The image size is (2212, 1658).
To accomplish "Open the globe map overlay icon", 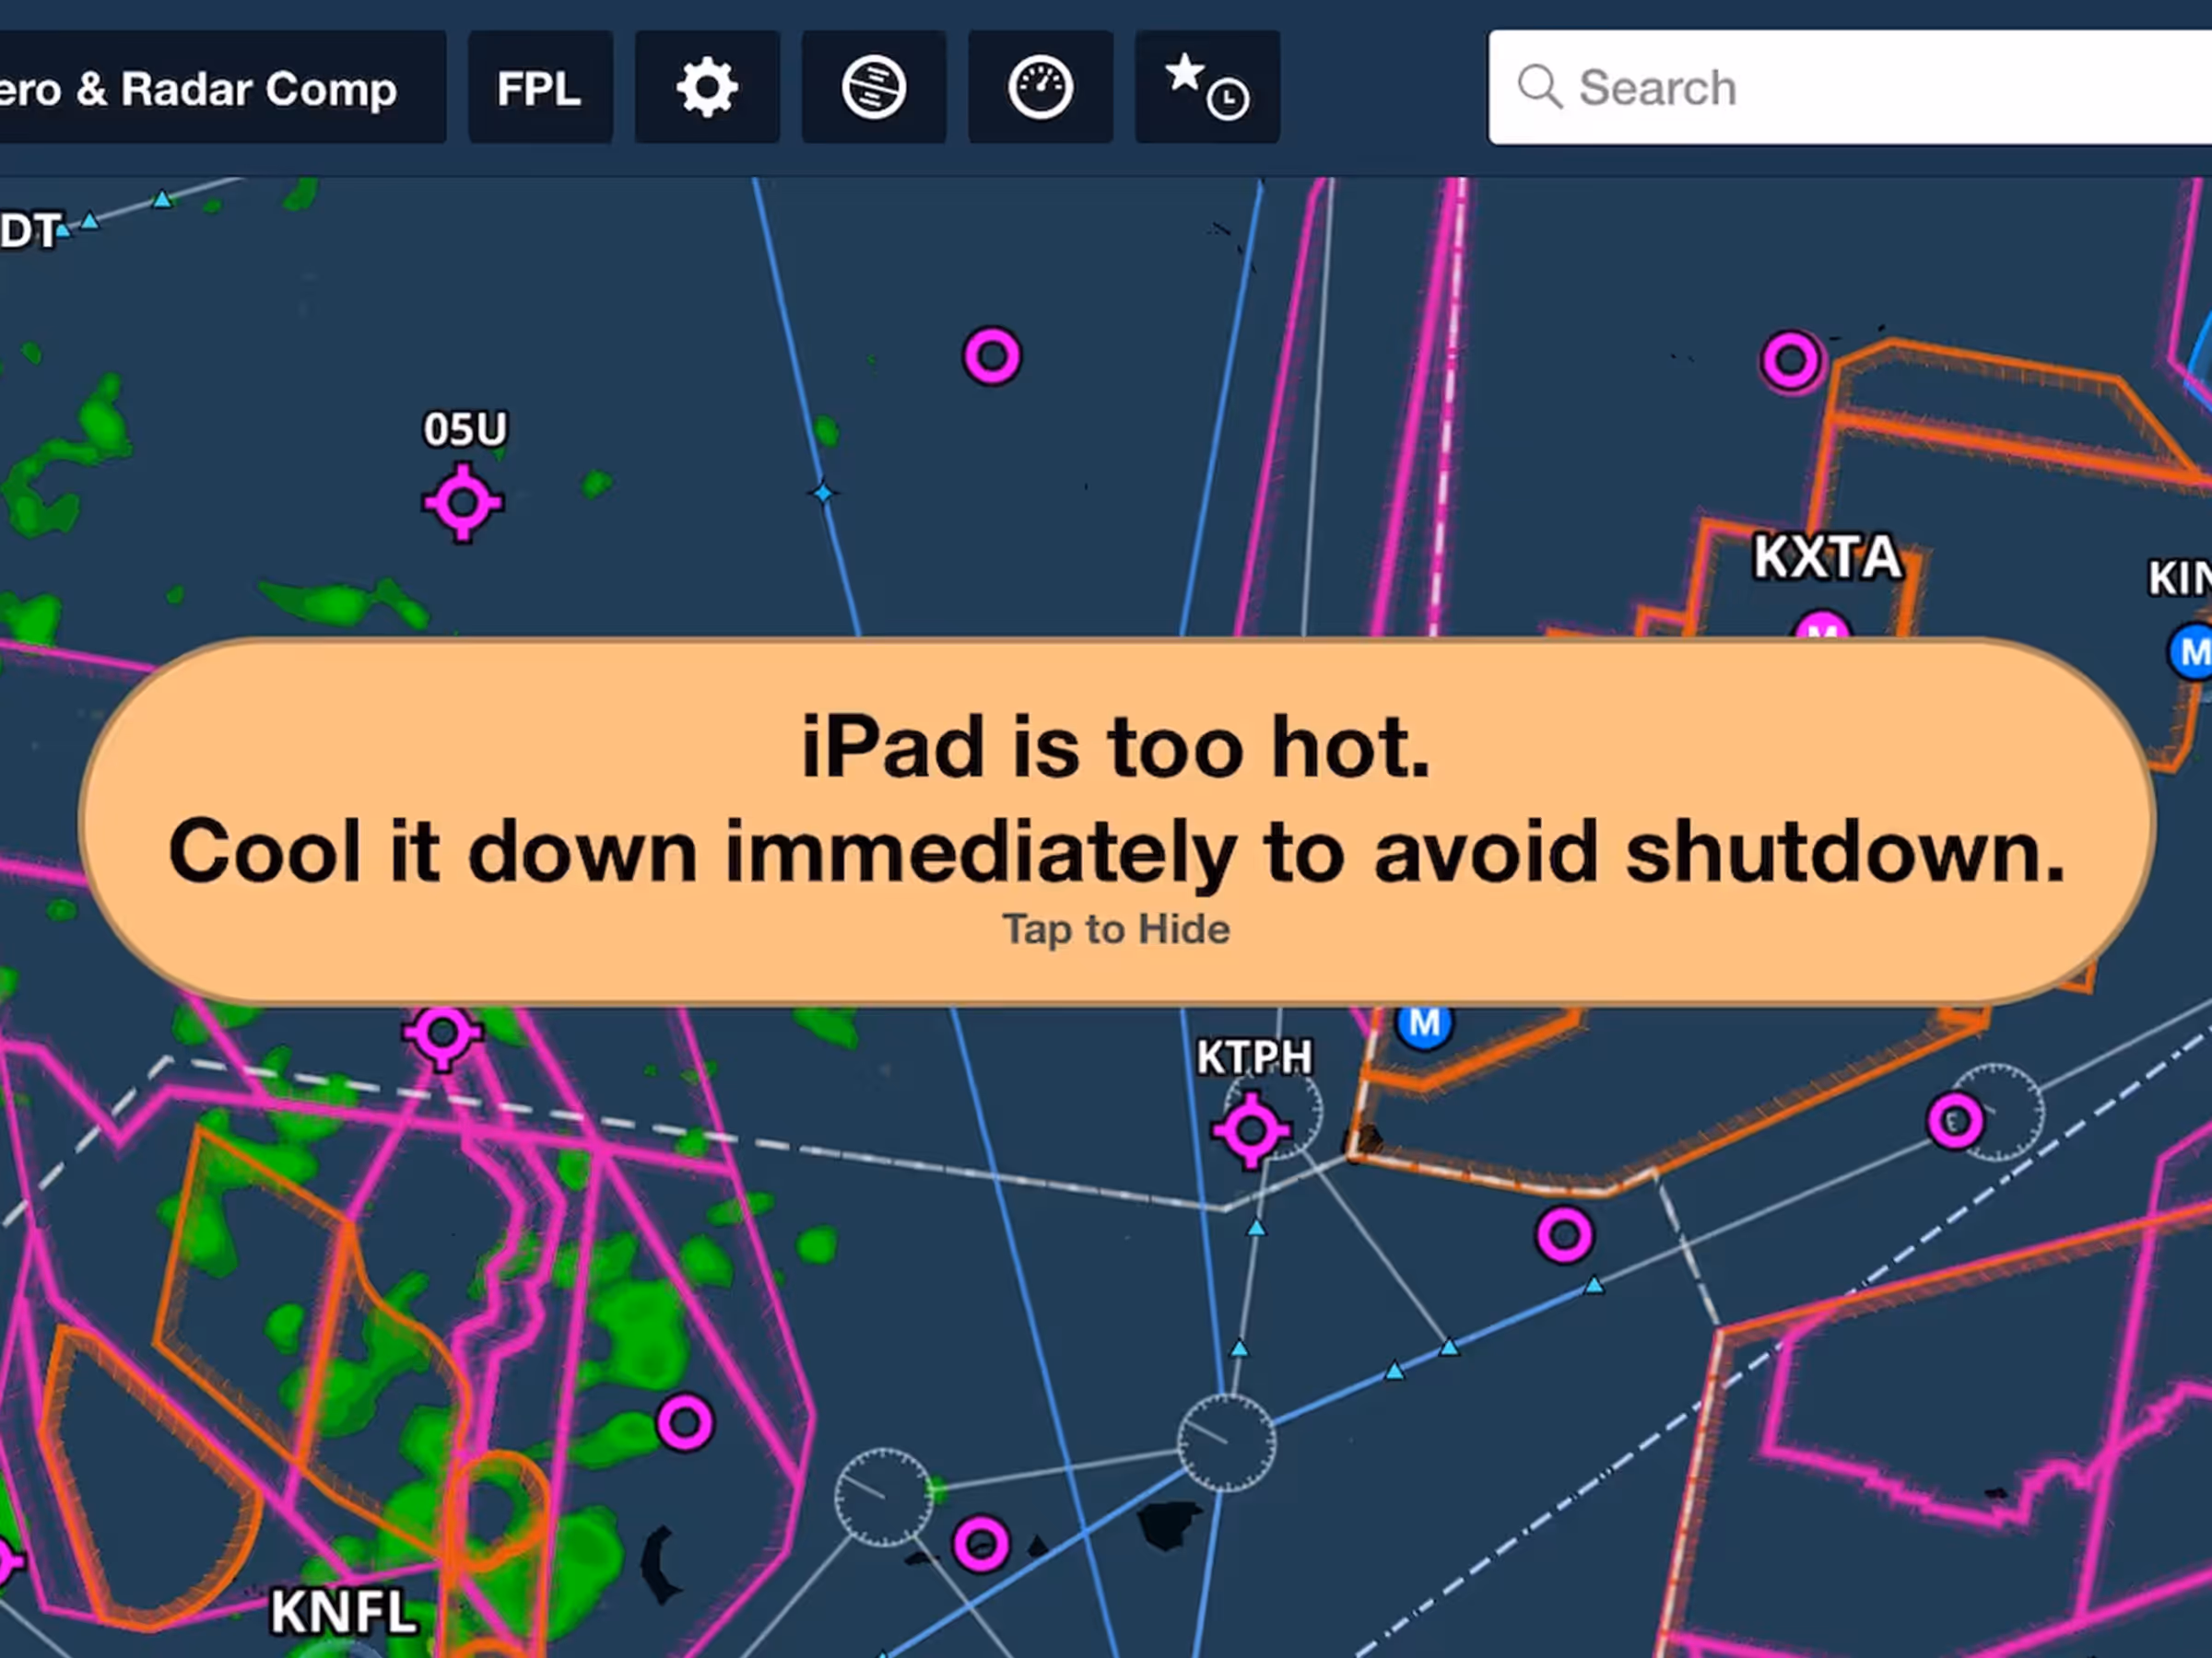I will click(873, 88).
